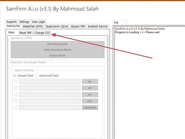Enable the checkbox for the BL file row

pos(16,81)
